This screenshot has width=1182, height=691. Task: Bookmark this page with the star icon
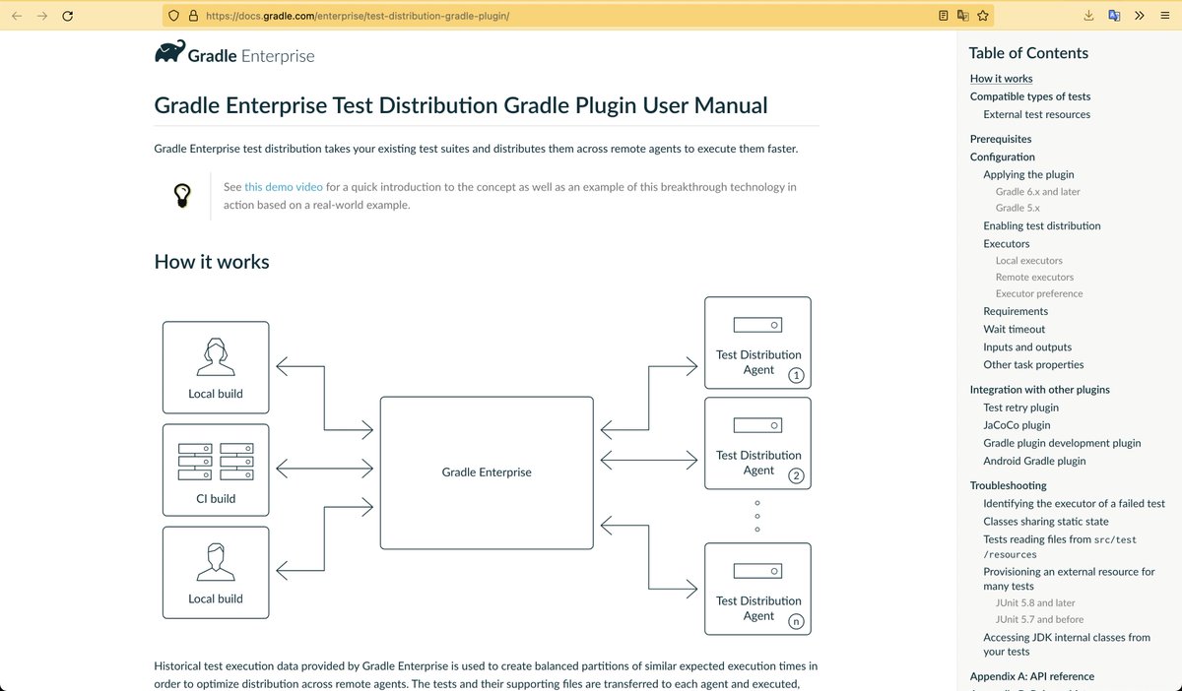click(982, 16)
